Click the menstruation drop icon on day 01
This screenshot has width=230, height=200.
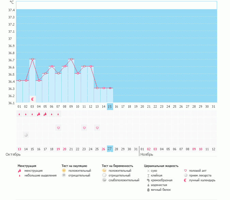coord(19,114)
